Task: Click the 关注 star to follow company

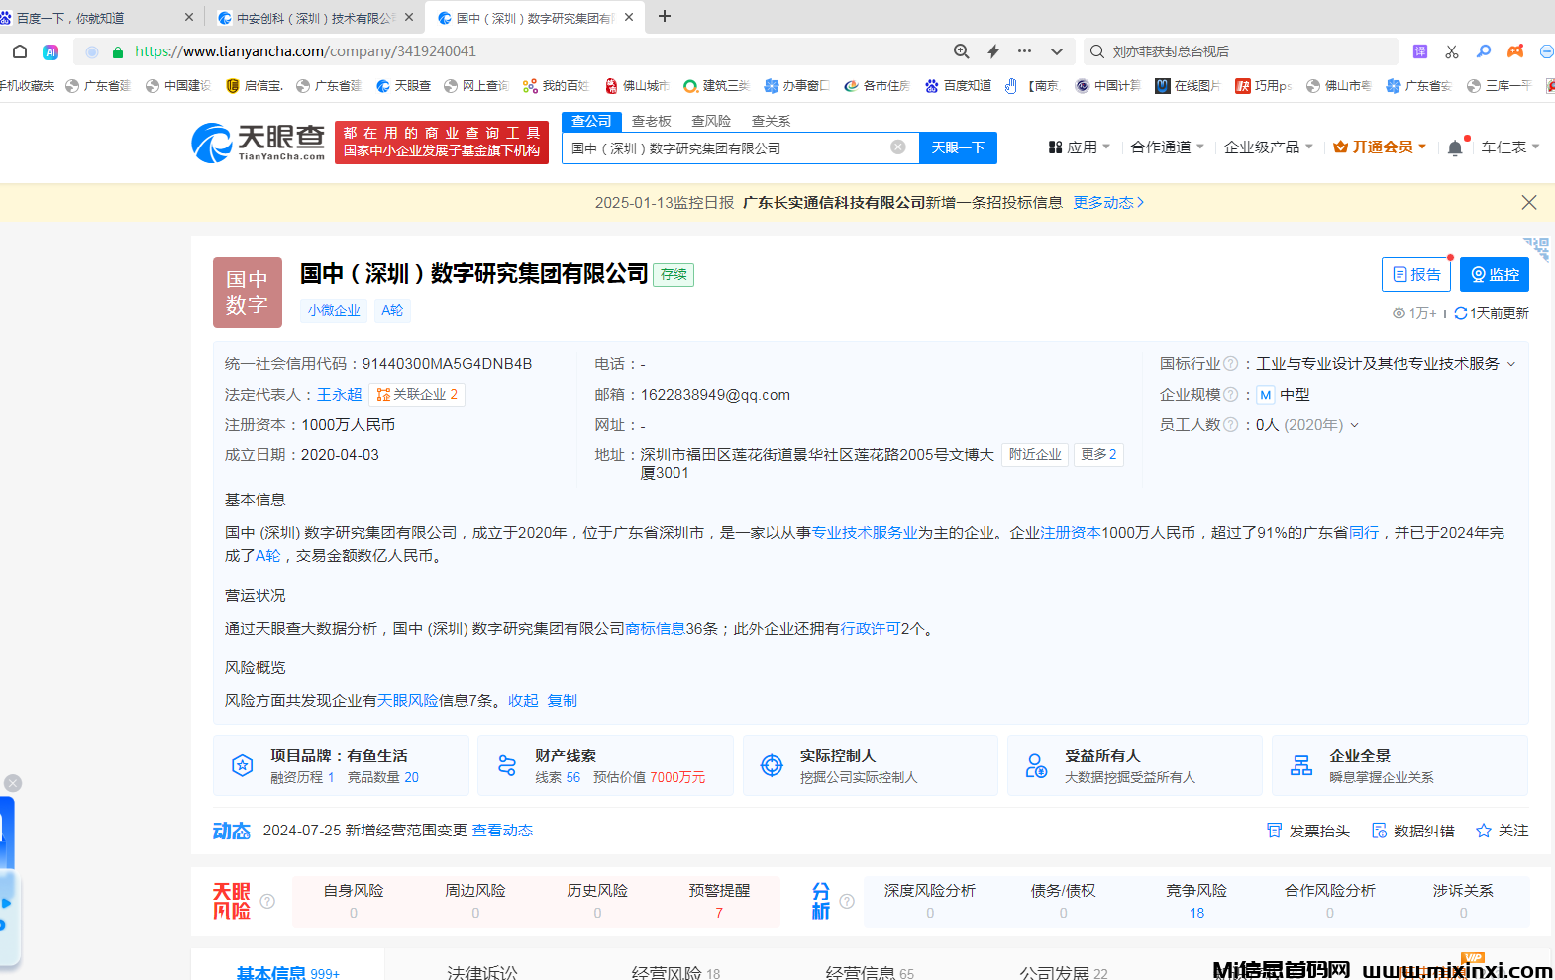Action: [1484, 831]
